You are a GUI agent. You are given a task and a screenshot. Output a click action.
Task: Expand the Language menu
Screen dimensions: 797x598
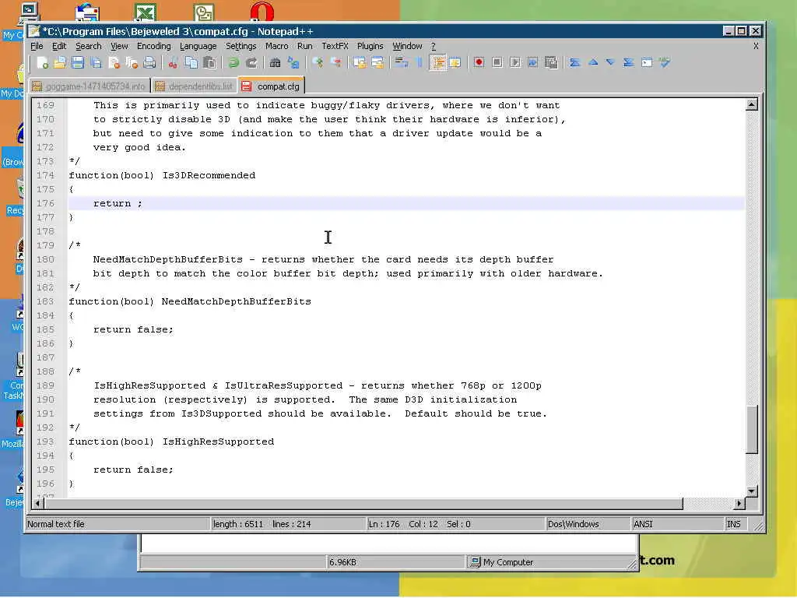(198, 46)
